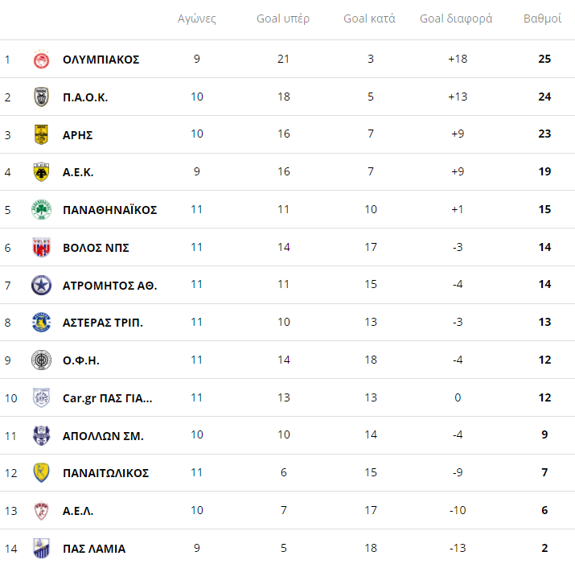The height and width of the screenshot is (564, 575).
Task: Click the P.A.O.K. team crest
Action: point(41,97)
